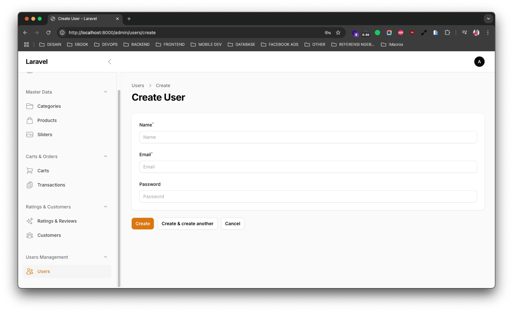This screenshot has width=513, height=312.
Task: Open the user avatar menu
Action: [479, 62]
